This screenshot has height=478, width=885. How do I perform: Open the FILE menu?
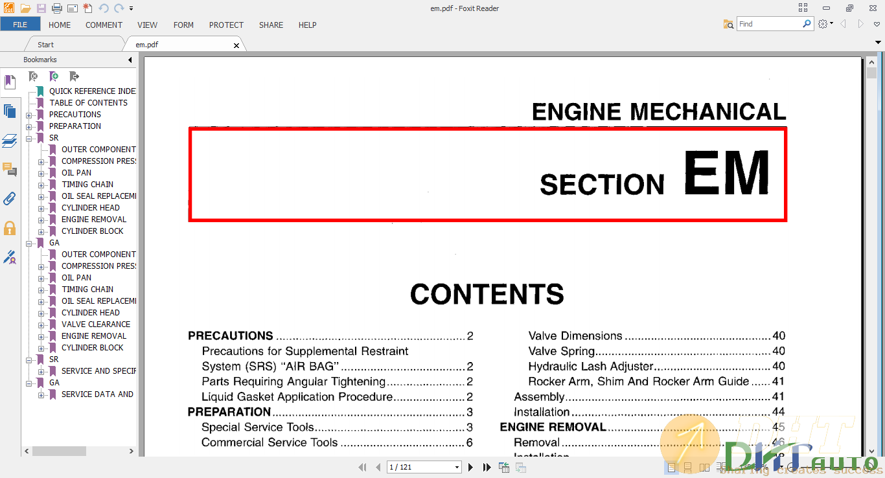pyautogui.click(x=20, y=25)
